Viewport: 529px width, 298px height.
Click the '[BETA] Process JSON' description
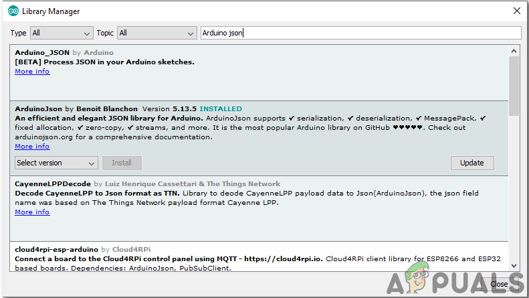click(x=104, y=62)
